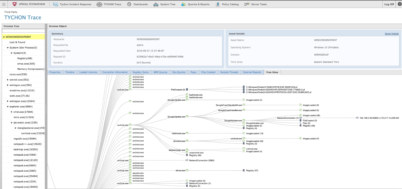Click the GoogleCrashHandler64.exe node icon
Image resolution: width=402 pixels, height=189 pixels.
pyautogui.click(x=244, y=105)
